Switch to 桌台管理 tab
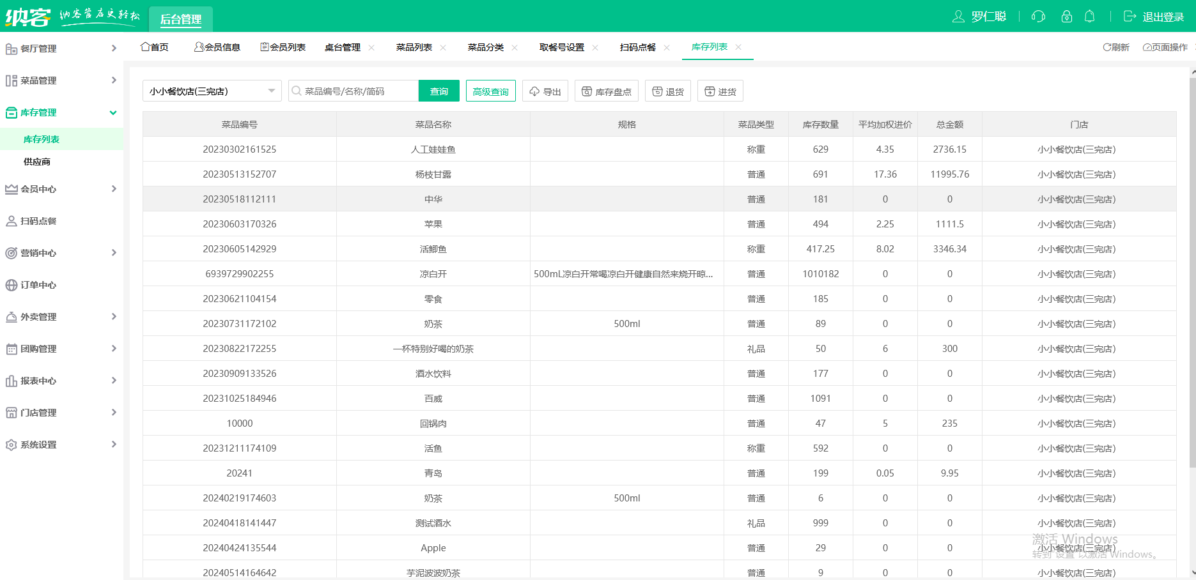 (343, 47)
